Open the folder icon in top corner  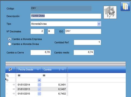(125, 6)
